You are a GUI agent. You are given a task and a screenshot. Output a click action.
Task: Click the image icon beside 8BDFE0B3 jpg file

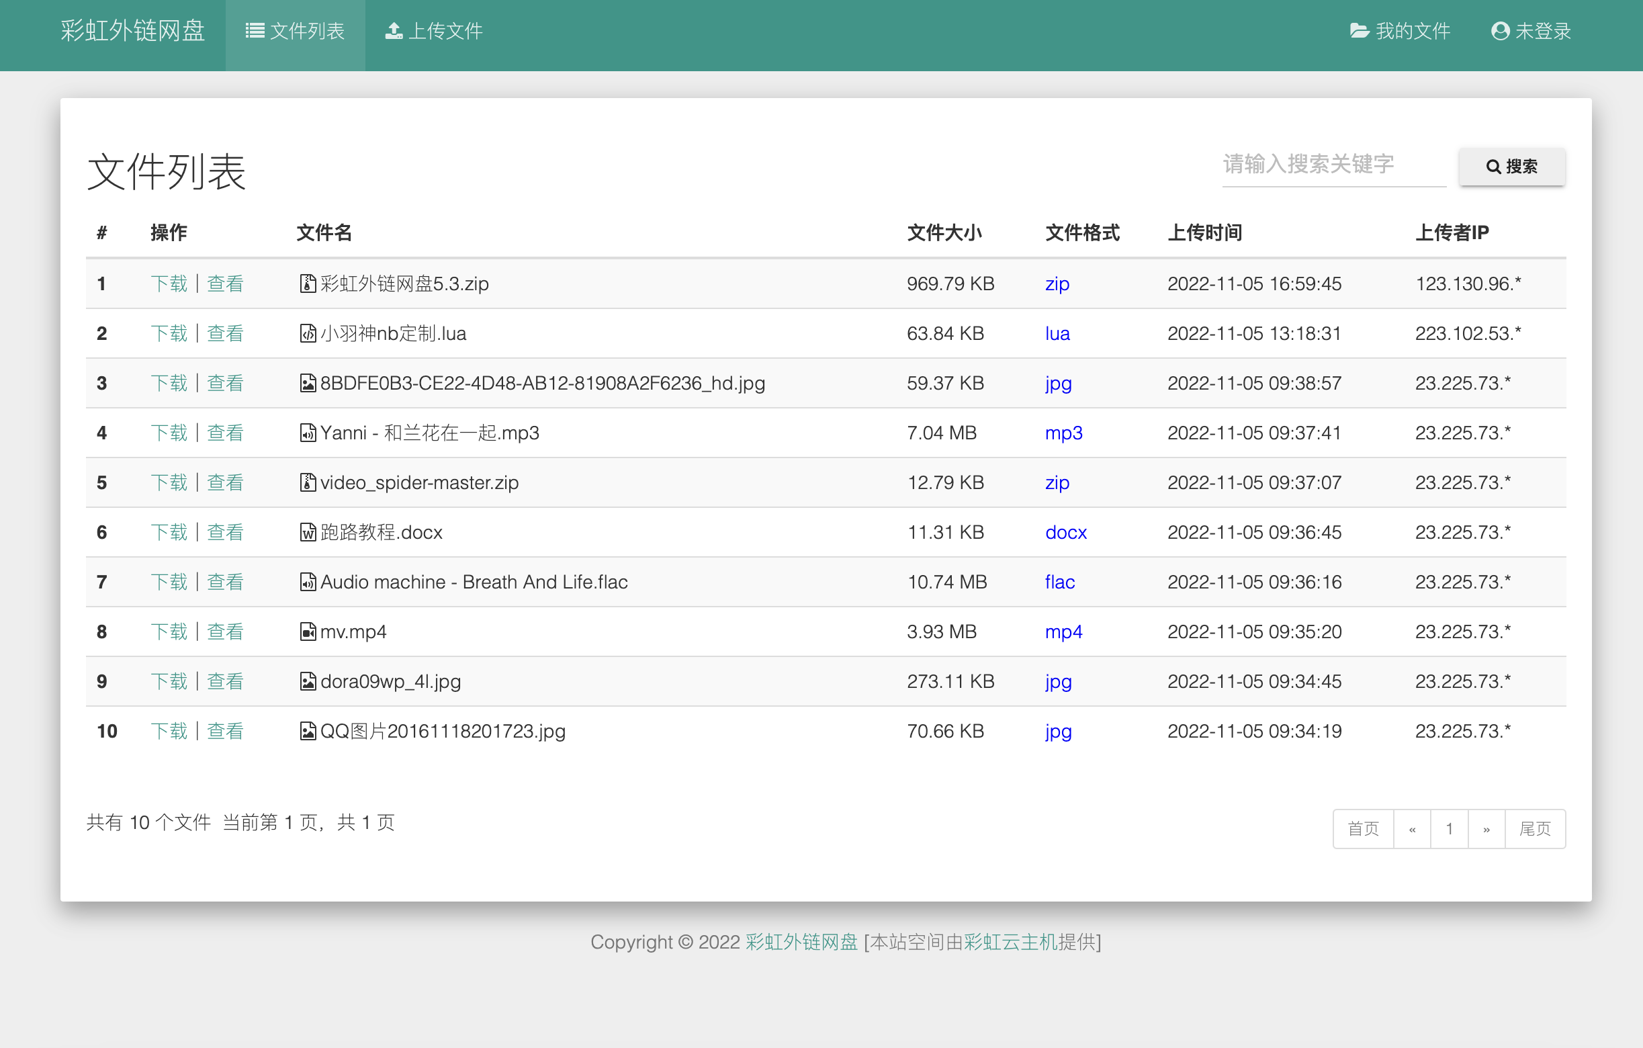[x=308, y=383]
